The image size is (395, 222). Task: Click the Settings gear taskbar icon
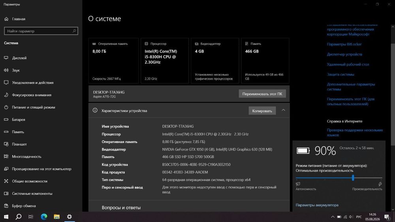pos(69,217)
